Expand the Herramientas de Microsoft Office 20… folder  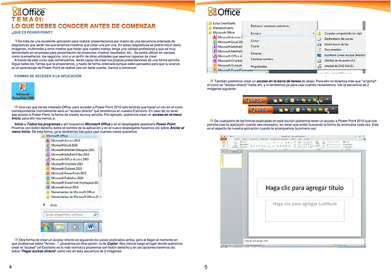tap(72, 197)
